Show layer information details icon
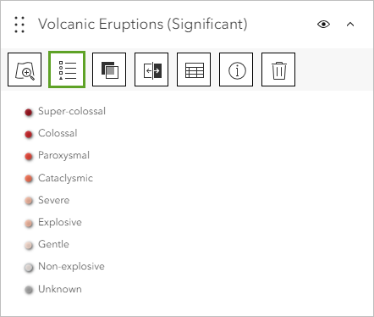Image resolution: width=374 pixels, height=317 pixels. click(236, 70)
